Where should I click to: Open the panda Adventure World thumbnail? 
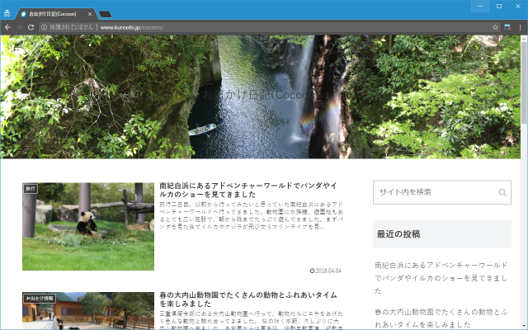click(x=88, y=227)
